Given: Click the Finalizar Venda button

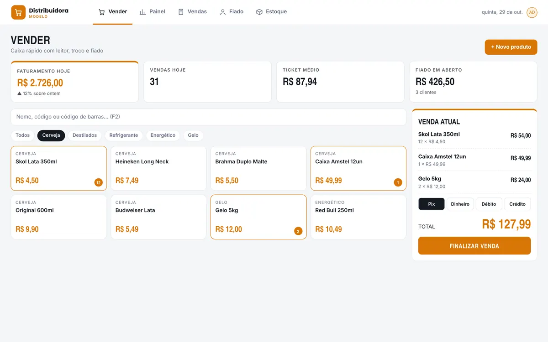Looking at the screenshot, I should (x=474, y=246).
